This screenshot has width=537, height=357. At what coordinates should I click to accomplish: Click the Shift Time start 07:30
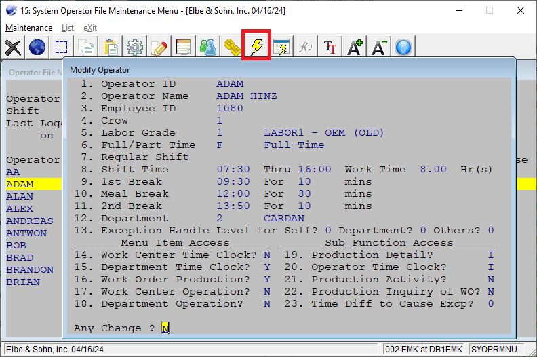[233, 170]
